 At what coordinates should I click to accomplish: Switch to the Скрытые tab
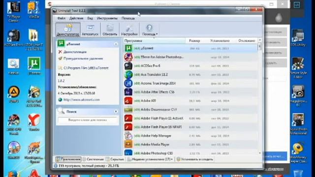[x=115, y=159]
